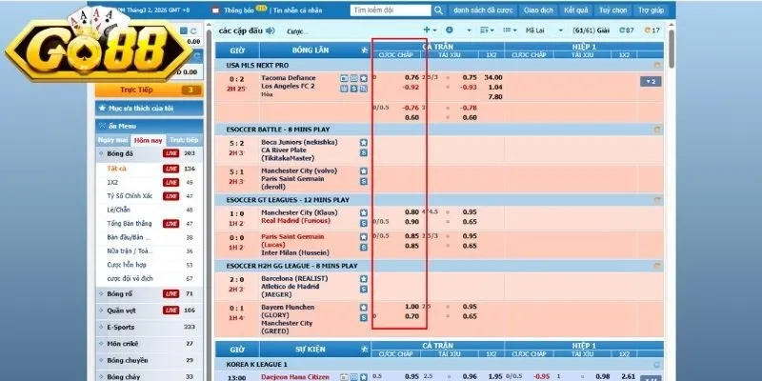Click the (61/61) Giải league filter

pyautogui.click(x=591, y=30)
